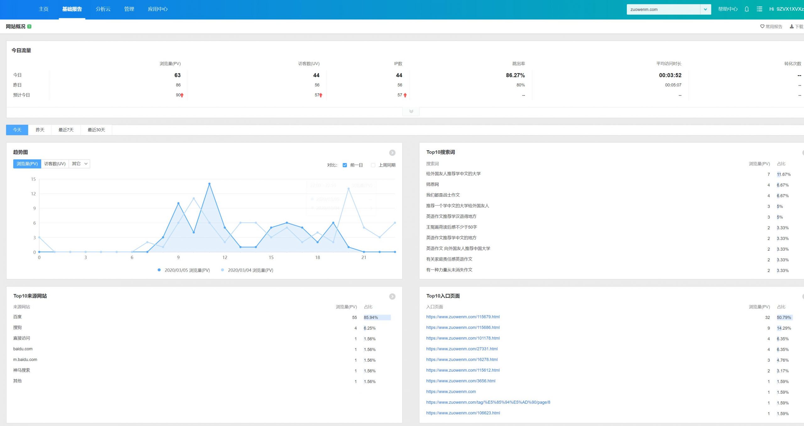Open trend chart details arrow icon
The height and width of the screenshot is (426, 804).
tap(392, 153)
